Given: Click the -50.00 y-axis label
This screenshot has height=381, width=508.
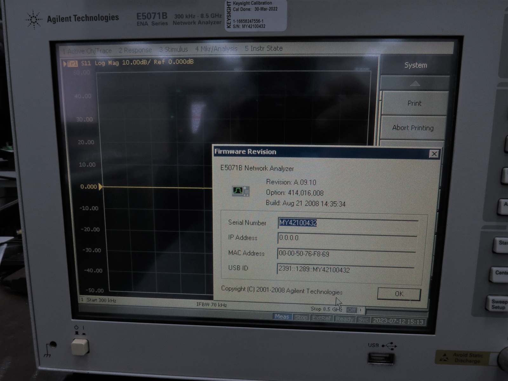Looking at the screenshot, I should [x=95, y=291].
